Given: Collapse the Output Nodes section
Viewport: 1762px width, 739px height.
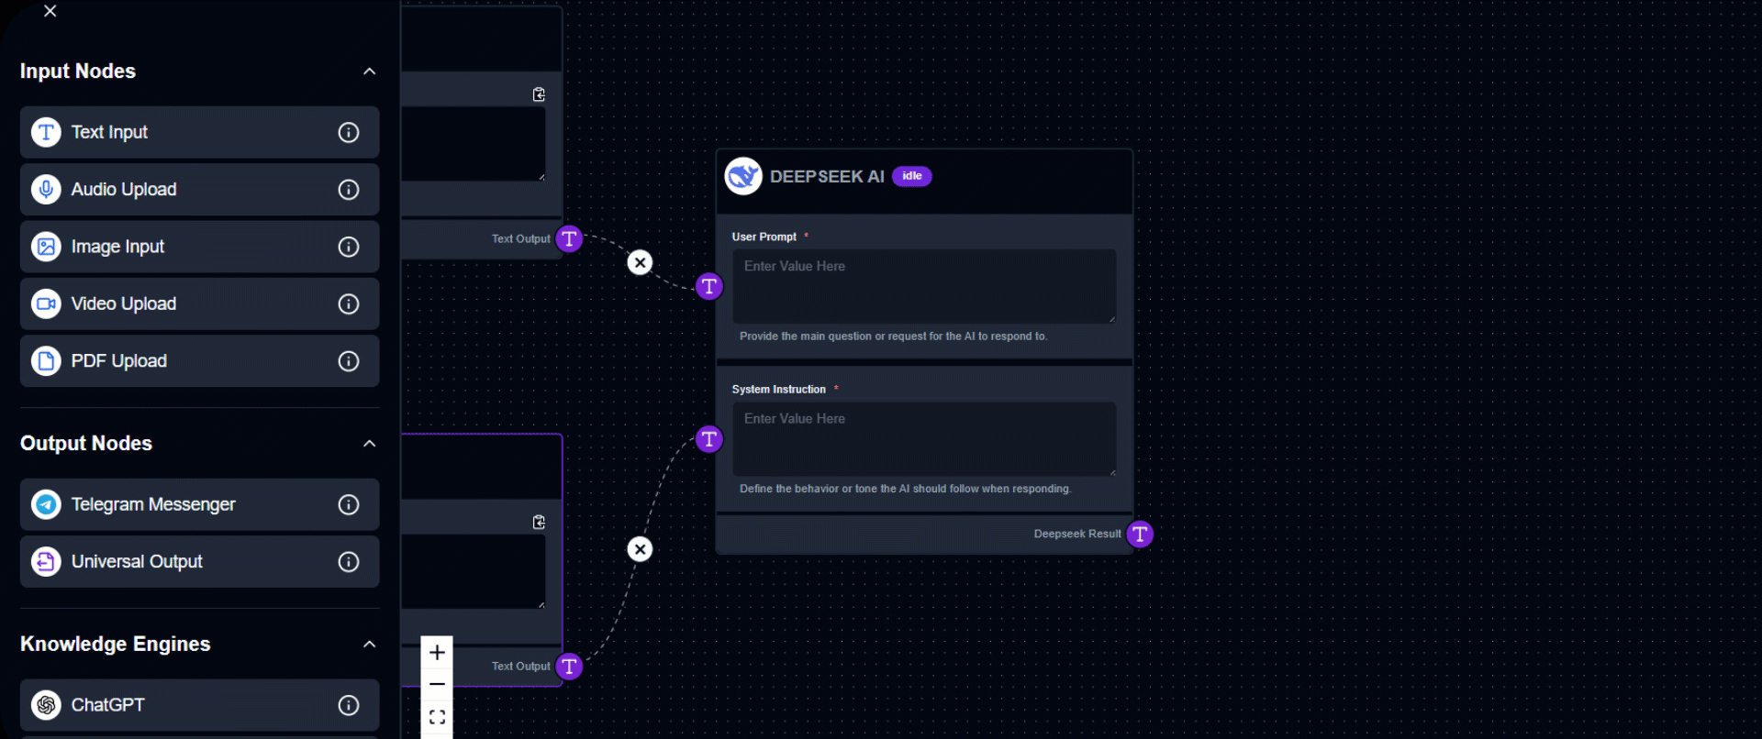Looking at the screenshot, I should pyautogui.click(x=369, y=444).
